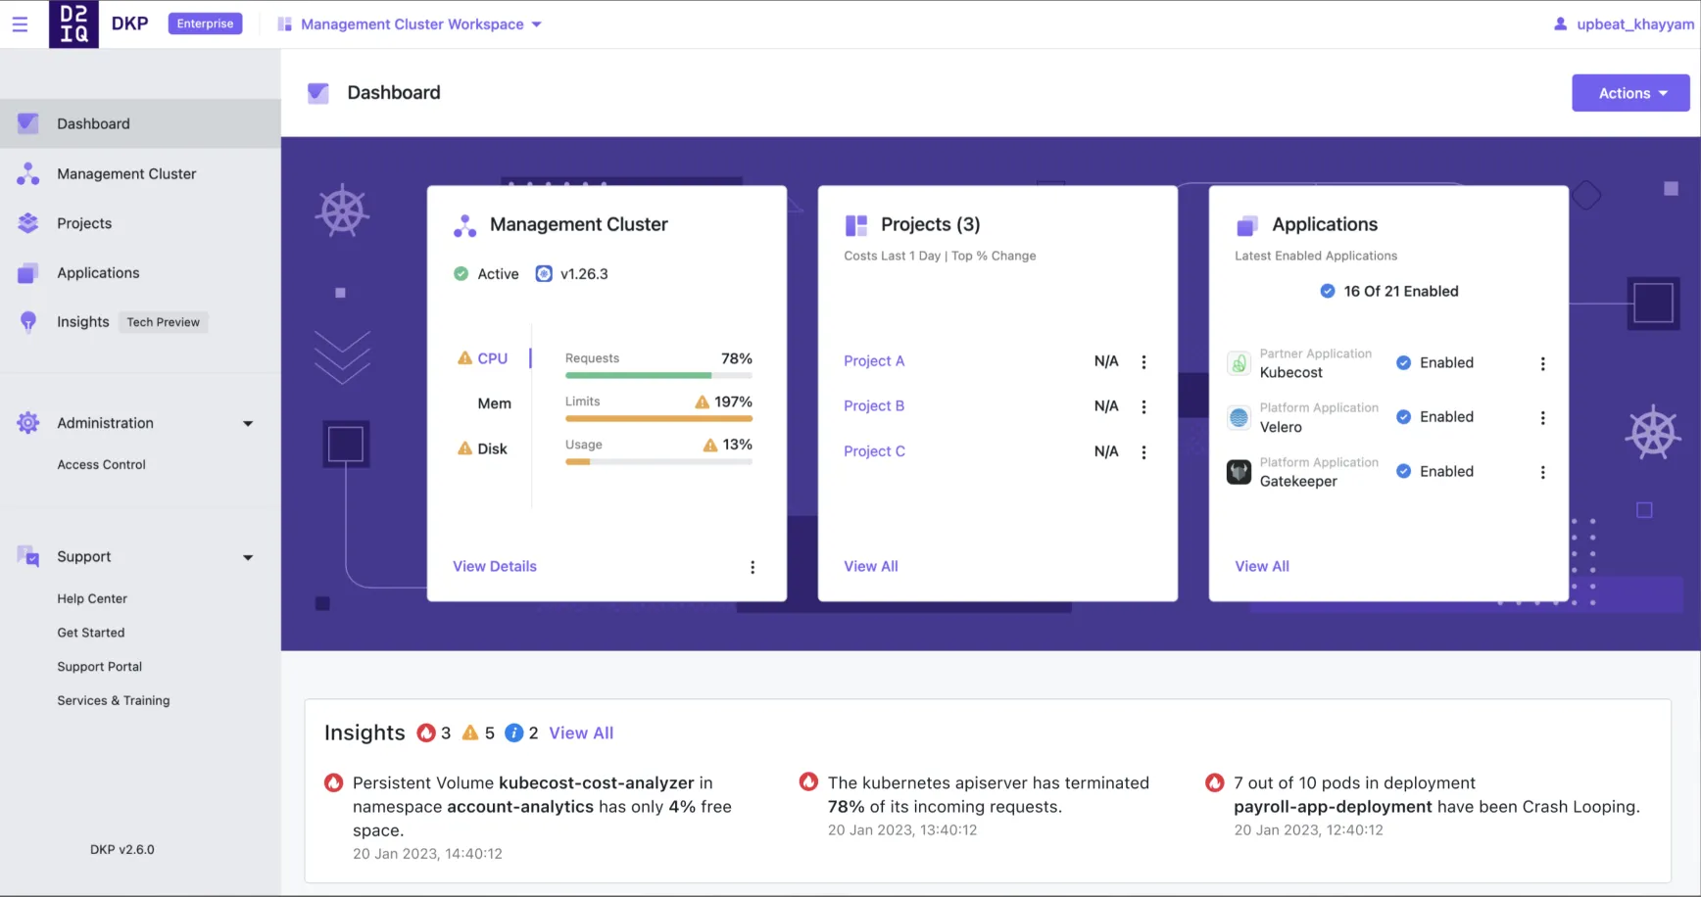Screen dimensions: 1701x897
Task: Click the Administration gear icon
Action: tap(26, 423)
